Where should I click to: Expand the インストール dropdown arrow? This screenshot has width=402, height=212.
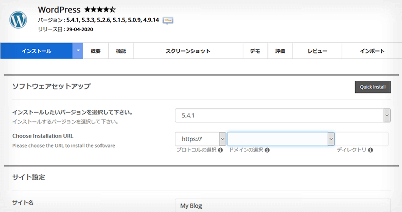click(x=78, y=51)
